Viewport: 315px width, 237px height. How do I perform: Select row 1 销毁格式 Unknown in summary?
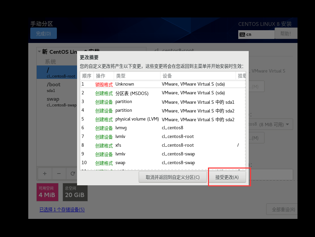[x=163, y=84]
